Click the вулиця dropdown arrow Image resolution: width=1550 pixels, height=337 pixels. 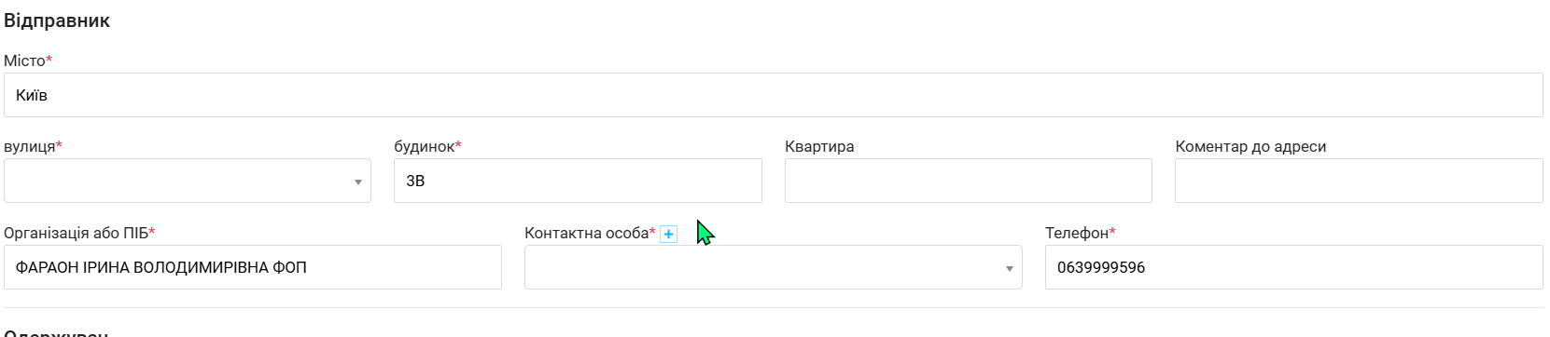(357, 182)
